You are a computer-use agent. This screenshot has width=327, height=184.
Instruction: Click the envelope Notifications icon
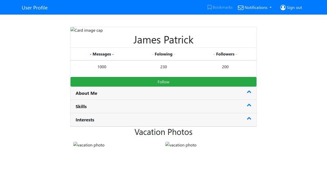coord(240,8)
